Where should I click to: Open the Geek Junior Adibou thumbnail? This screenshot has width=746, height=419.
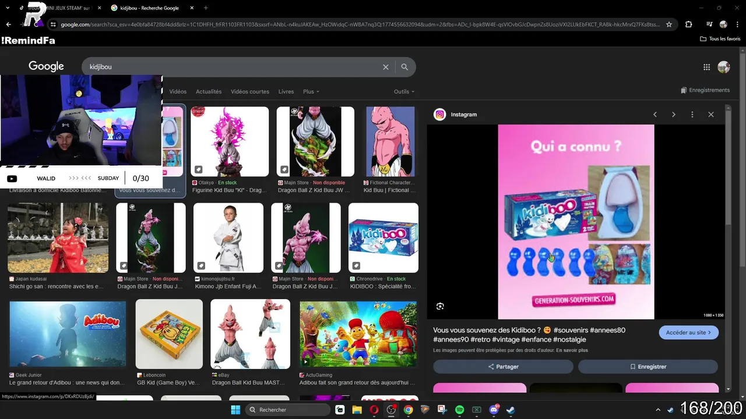click(68, 334)
